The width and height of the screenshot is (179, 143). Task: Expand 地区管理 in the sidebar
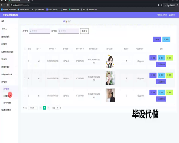[x=9, y=44]
